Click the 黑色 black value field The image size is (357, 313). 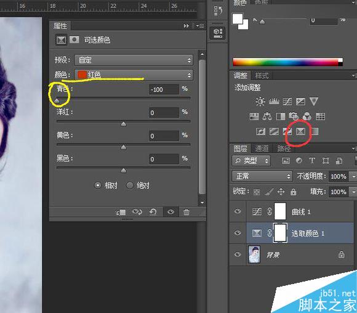[x=164, y=159]
